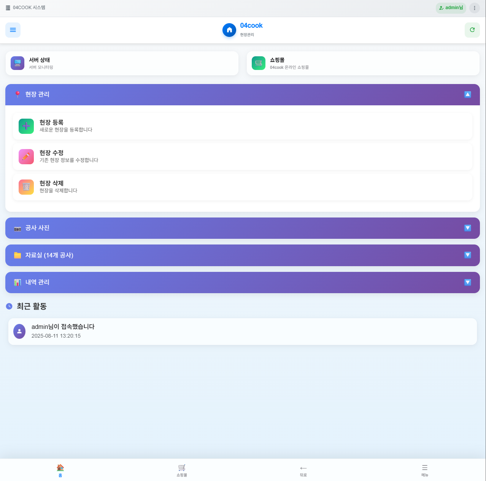Open 현장 수정 to edit site info

[243, 157]
